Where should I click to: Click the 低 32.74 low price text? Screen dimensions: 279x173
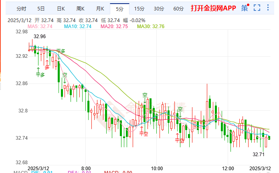(110, 20)
